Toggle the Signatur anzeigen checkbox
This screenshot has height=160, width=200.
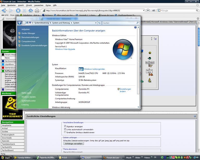65,126
